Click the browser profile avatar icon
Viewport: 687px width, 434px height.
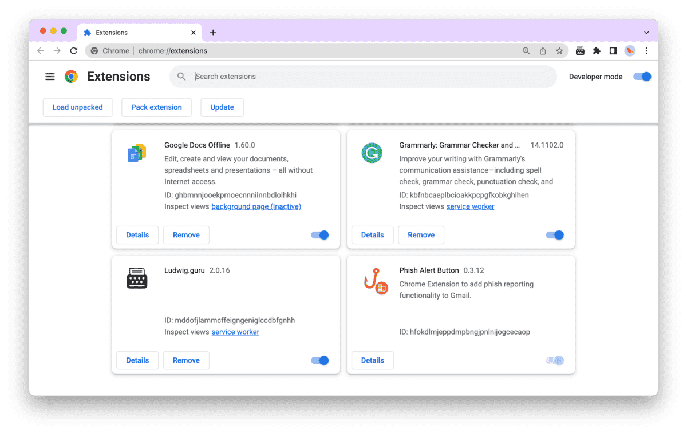click(630, 51)
